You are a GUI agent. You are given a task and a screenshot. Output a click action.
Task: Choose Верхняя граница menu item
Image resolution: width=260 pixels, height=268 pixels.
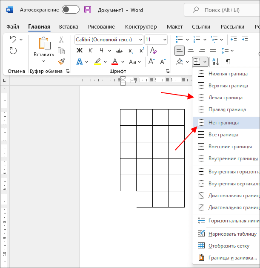click(226, 86)
